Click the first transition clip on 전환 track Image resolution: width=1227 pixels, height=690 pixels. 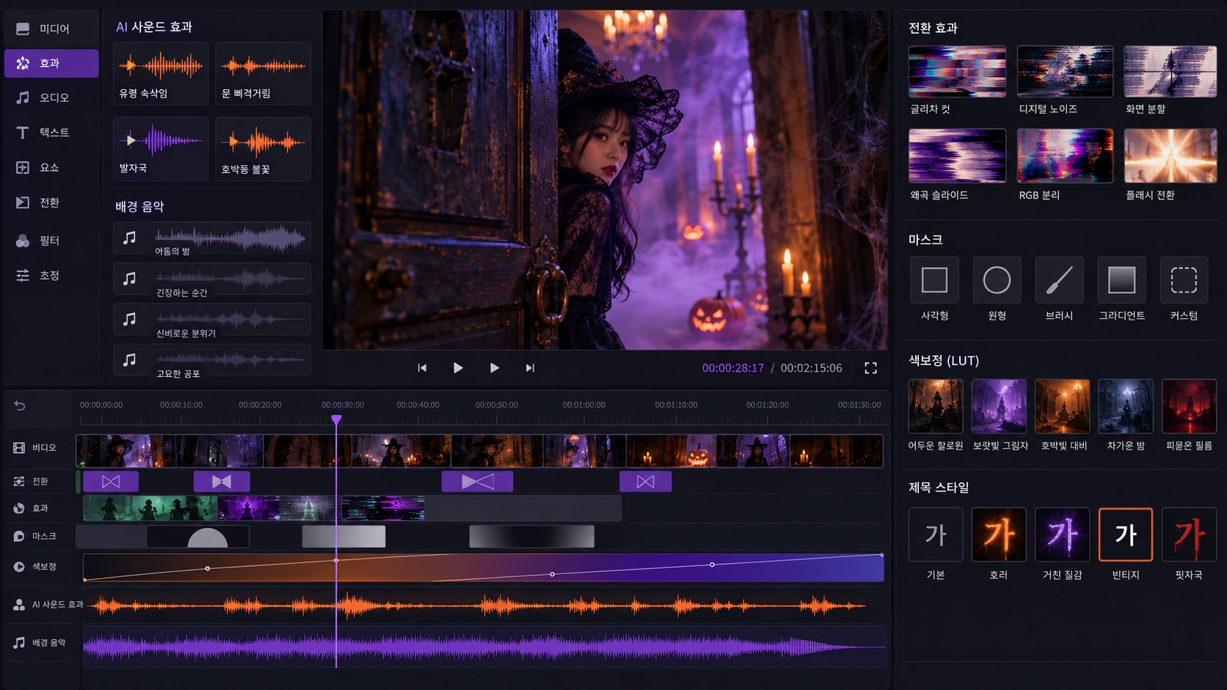pyautogui.click(x=111, y=482)
